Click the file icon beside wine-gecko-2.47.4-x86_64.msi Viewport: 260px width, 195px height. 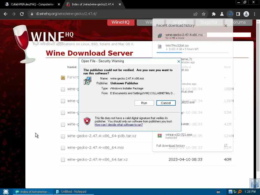click(x=63, y=148)
